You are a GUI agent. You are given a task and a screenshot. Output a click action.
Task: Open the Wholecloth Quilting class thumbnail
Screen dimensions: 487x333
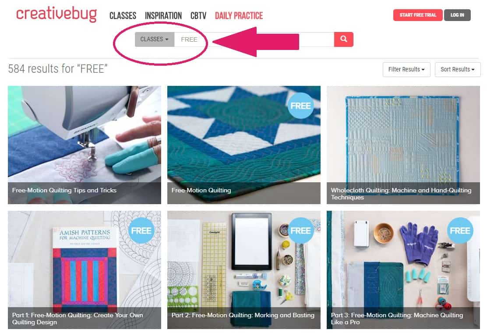pos(403,145)
